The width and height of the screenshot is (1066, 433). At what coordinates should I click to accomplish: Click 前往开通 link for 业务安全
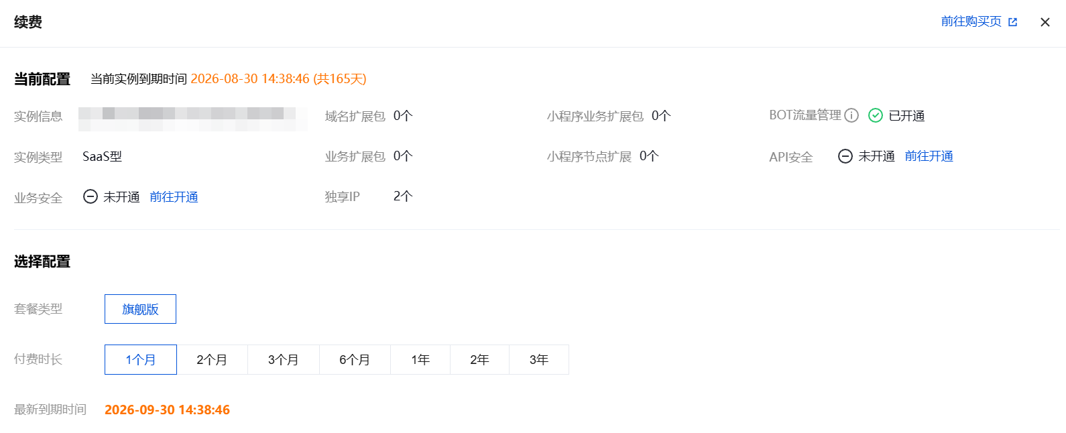[x=174, y=196]
